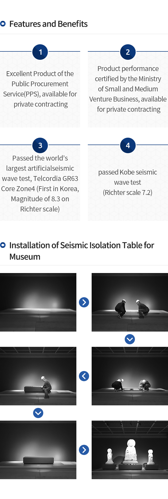Click left arrow between second row photos
This screenshot has height=499, width=168.
[84, 376]
